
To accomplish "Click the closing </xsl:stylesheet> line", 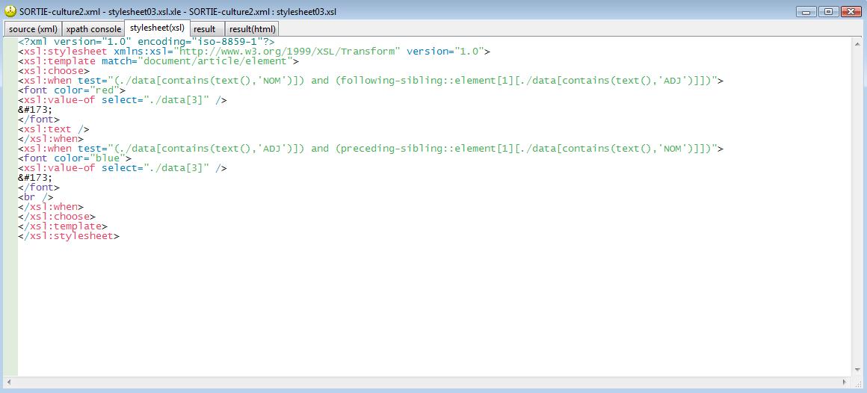I will click(69, 236).
